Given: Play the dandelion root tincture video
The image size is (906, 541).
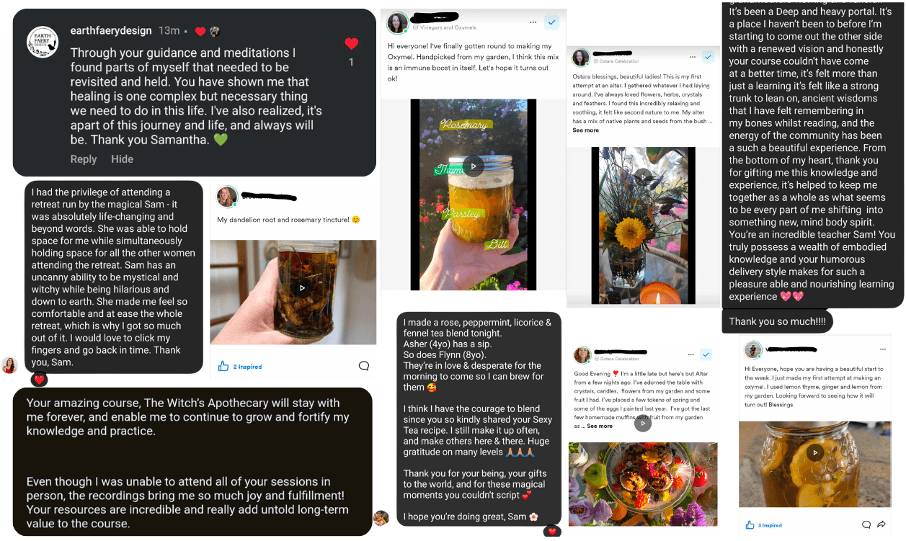Looking at the screenshot, I should tap(302, 287).
